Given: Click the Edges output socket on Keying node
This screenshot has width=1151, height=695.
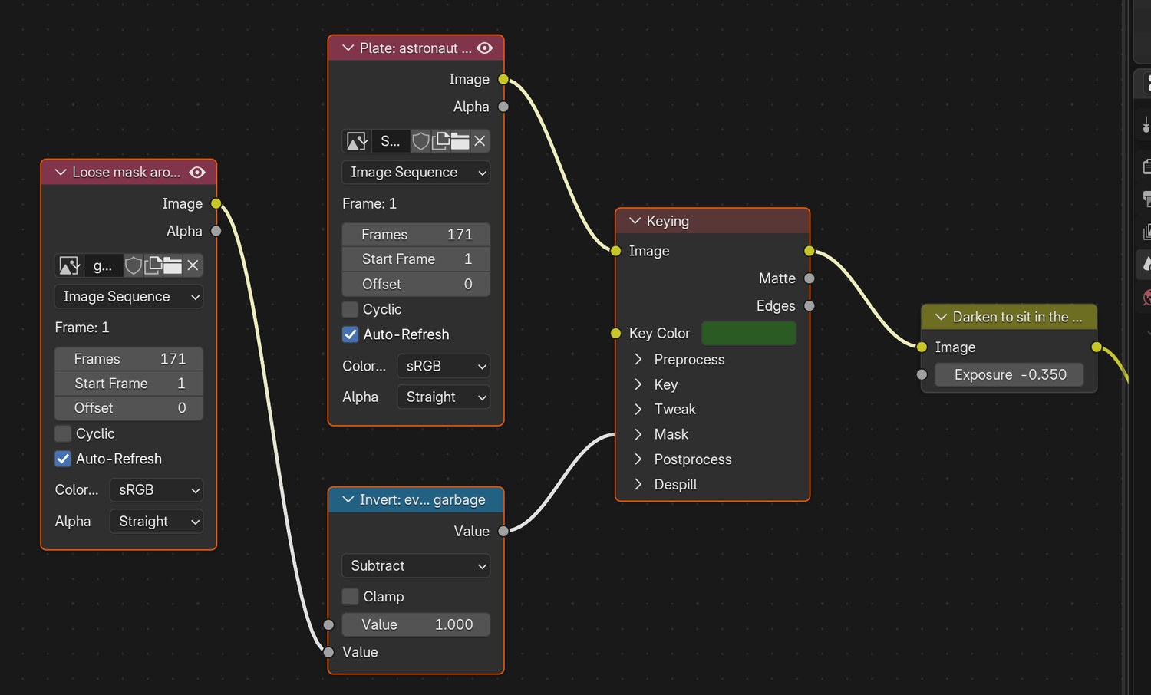Looking at the screenshot, I should tap(810, 306).
